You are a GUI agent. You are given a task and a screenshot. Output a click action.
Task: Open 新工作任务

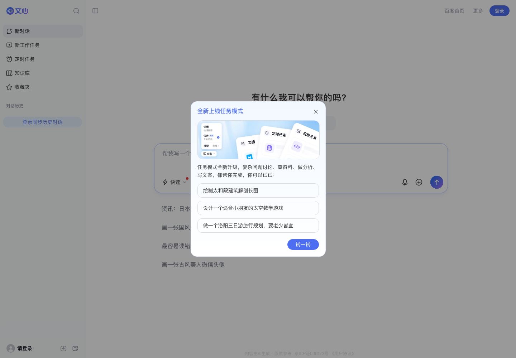(x=43, y=45)
